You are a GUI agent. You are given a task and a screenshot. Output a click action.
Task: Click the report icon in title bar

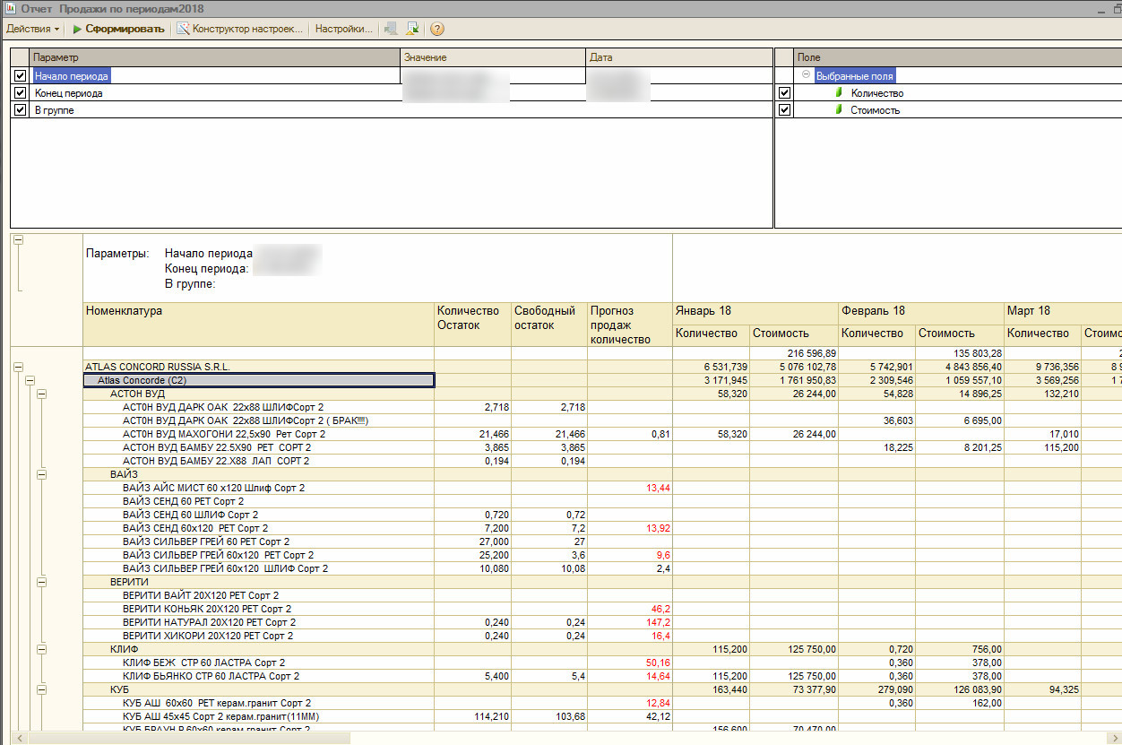[10, 7]
